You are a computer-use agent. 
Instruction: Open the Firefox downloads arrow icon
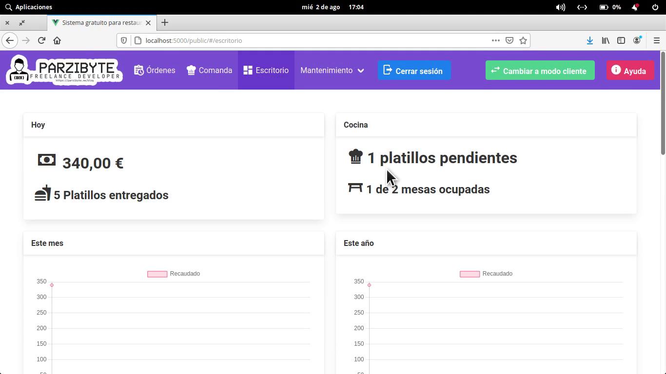click(x=589, y=40)
